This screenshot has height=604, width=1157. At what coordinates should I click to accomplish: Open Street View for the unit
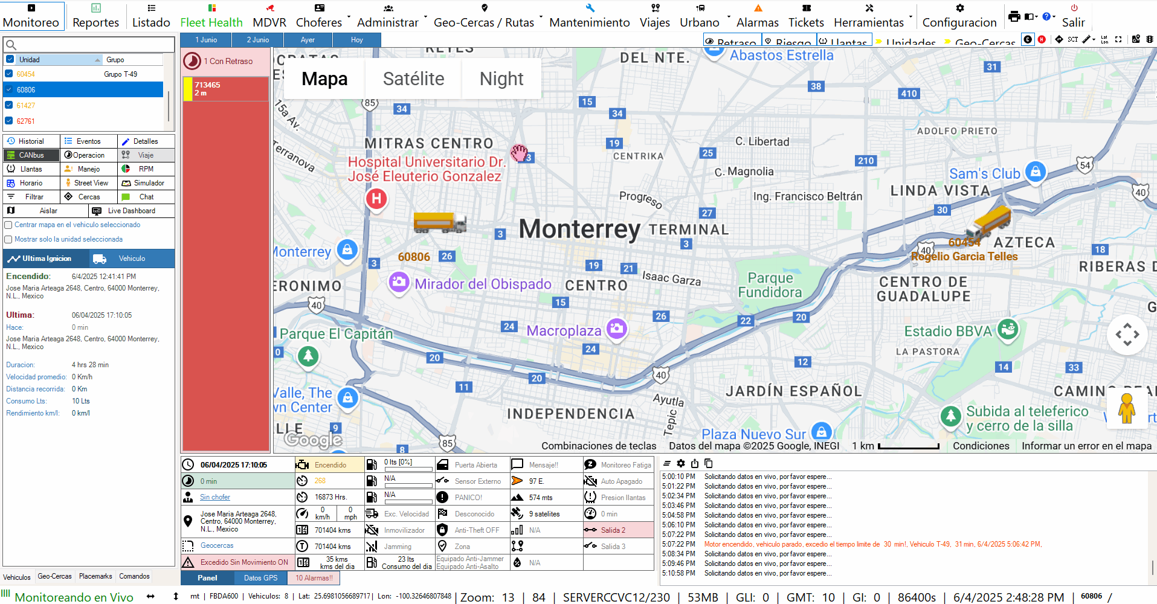(x=89, y=183)
